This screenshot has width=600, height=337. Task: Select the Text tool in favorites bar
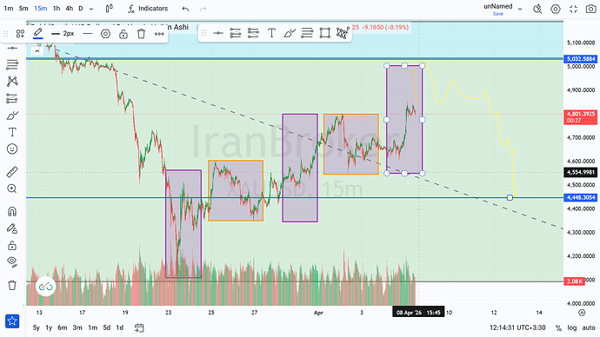click(x=271, y=33)
